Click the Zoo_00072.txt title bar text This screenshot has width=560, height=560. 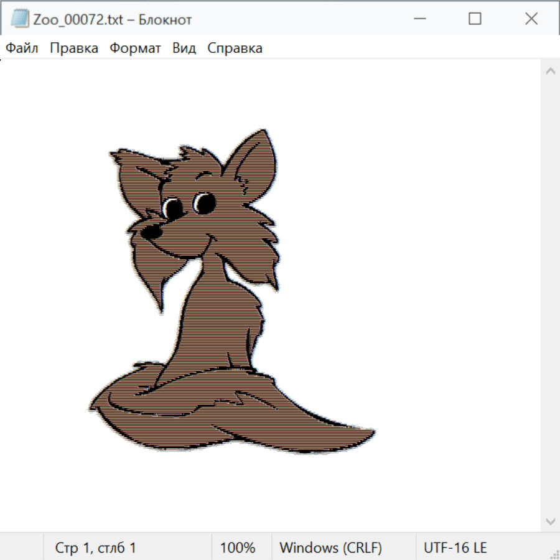(113, 19)
